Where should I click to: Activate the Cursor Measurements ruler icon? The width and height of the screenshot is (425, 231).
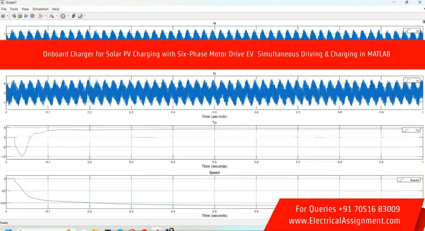click(80, 16)
